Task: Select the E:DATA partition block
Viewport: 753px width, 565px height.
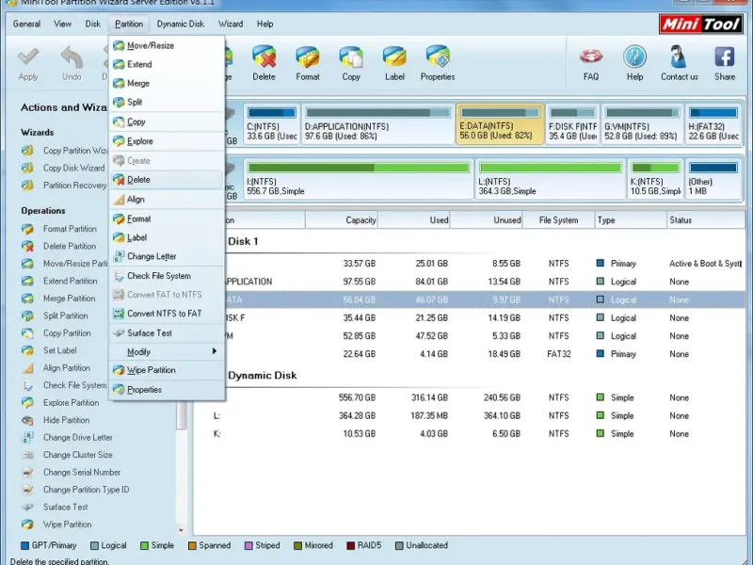Action: click(500, 124)
